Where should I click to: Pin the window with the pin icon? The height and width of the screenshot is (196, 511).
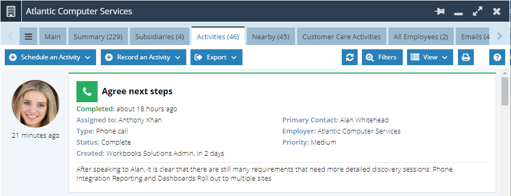pyautogui.click(x=439, y=12)
